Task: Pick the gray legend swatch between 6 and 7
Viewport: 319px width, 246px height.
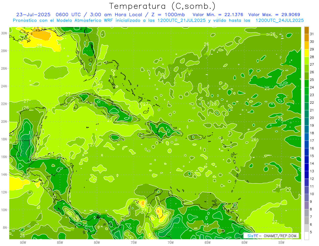Action: (x=307, y=221)
